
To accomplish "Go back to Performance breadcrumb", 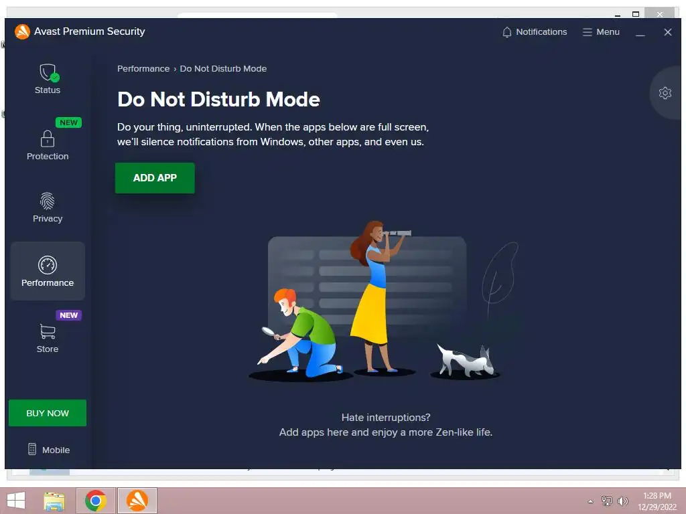I will (143, 69).
